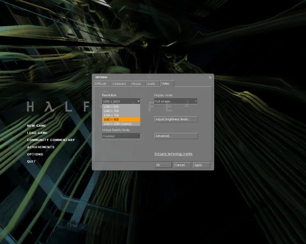Select the Video tab
The width and height of the screenshot is (306, 244).
[167, 84]
